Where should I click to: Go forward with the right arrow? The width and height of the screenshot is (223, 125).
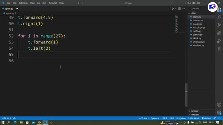click(x=83, y=3)
